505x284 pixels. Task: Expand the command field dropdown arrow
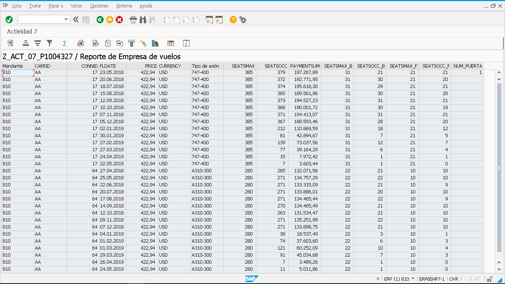pyautogui.click(x=66, y=19)
